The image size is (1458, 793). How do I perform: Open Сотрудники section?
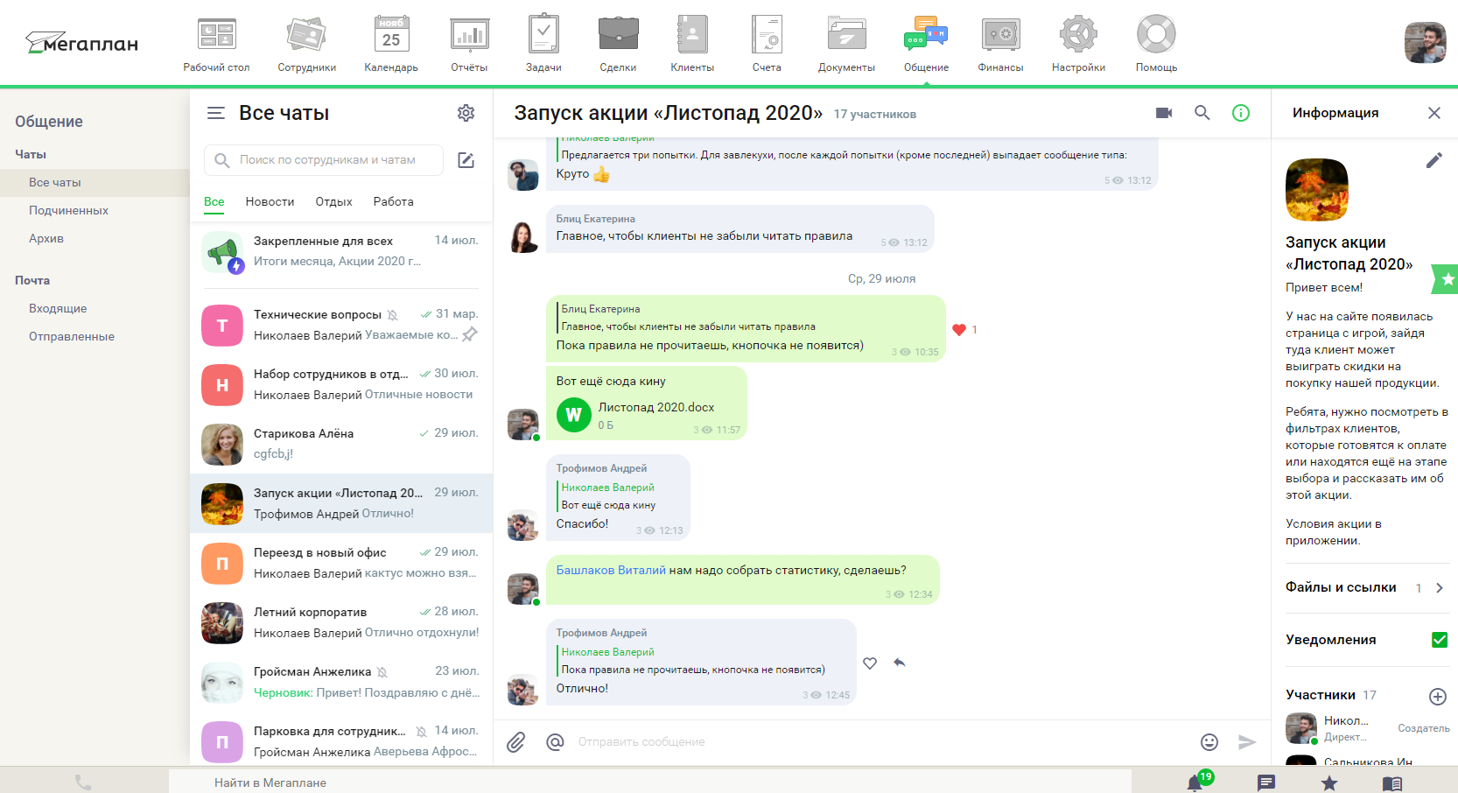coord(306,44)
